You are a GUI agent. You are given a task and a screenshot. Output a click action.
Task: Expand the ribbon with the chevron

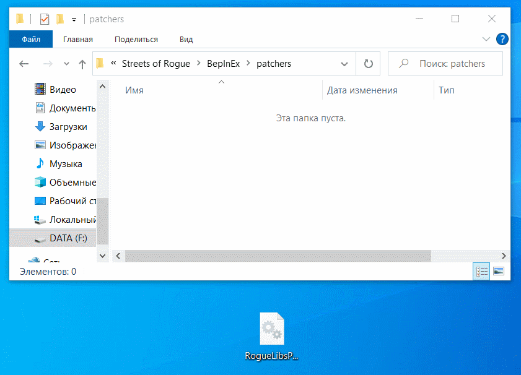tap(486, 39)
